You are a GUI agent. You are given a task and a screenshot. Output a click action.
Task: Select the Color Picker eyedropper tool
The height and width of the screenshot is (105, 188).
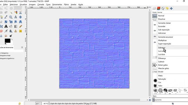pyautogui.click(x=6, y=17)
